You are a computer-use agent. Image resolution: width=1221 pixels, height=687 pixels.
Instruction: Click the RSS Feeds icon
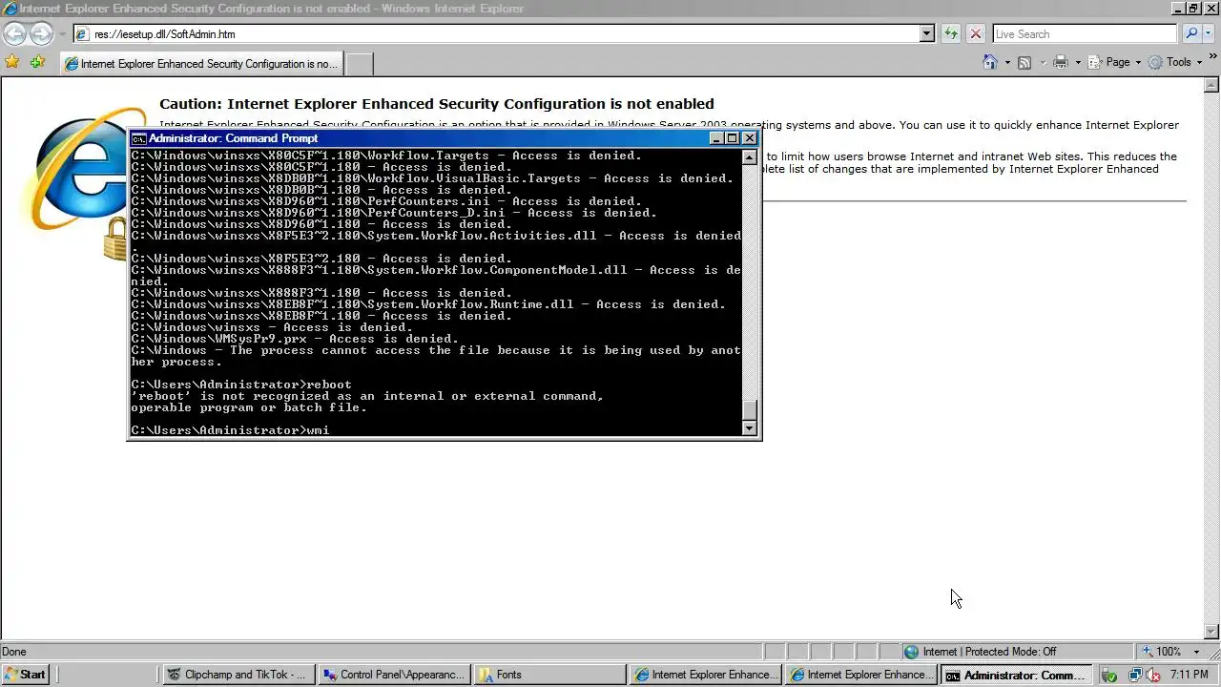pyautogui.click(x=1024, y=62)
